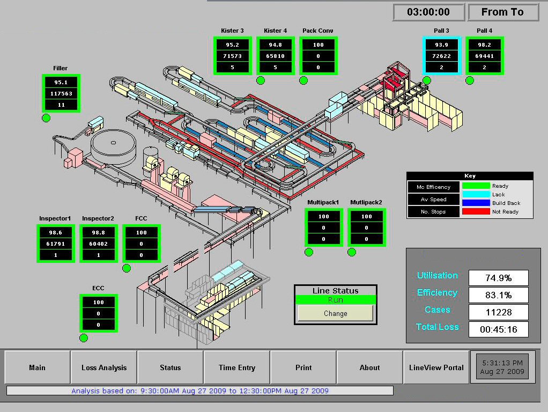Click the green status dot under Filler
The width and height of the screenshot is (548, 412).
(46, 118)
